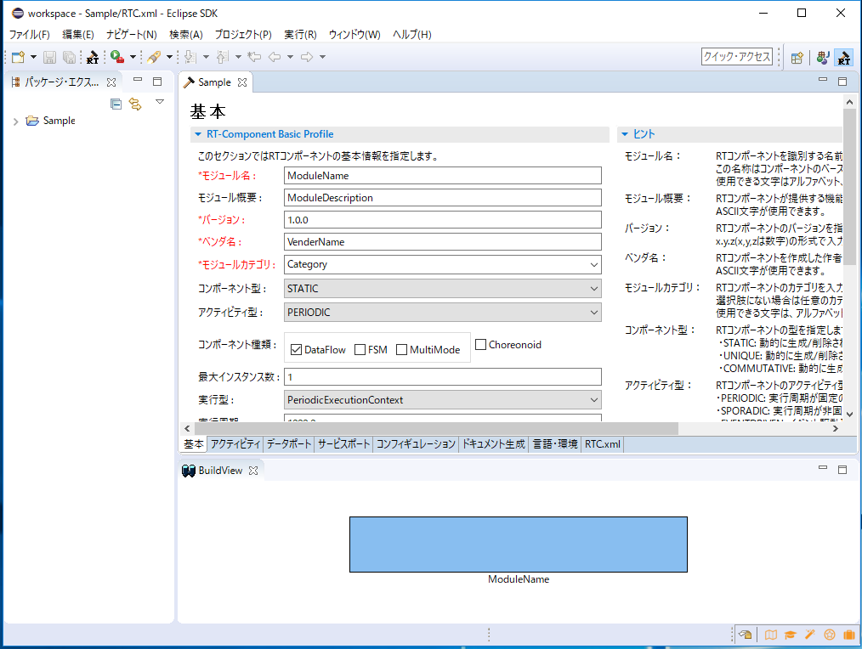
Task: Click the Next Annotation icon
Action: tap(190, 57)
